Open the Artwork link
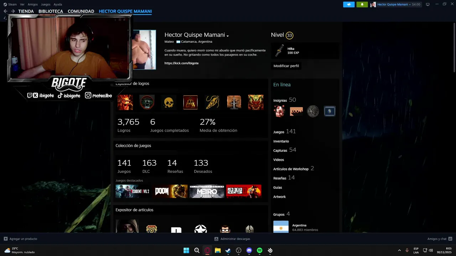 point(279,197)
